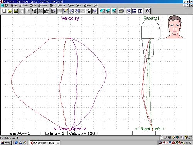Click the pencil edit icon
Image resolution: width=193 pixels, height=145 pixels.
[x=66, y=11]
